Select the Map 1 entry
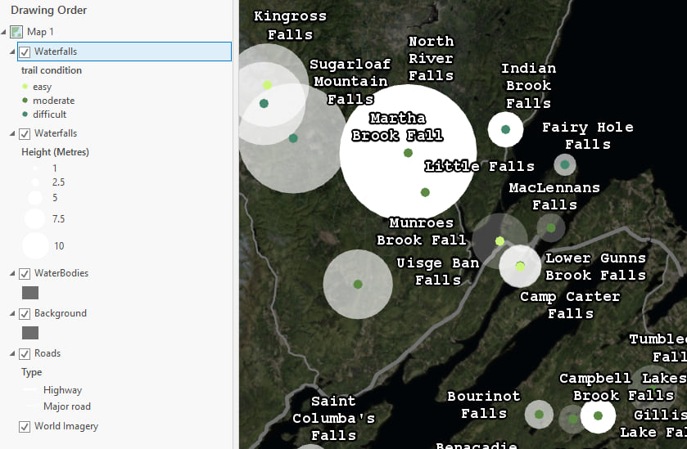Screen dimensions: 687x449 [40, 32]
